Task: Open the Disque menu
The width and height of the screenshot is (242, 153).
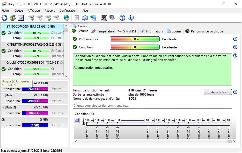Action: pos(19,11)
